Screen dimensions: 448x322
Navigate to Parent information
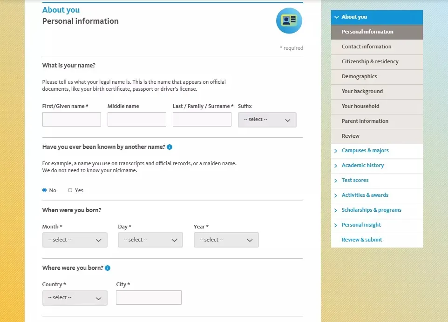click(365, 121)
